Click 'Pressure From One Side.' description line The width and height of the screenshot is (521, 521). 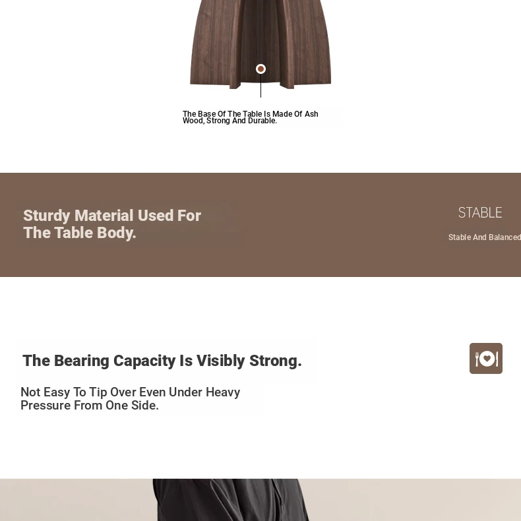coord(90,406)
